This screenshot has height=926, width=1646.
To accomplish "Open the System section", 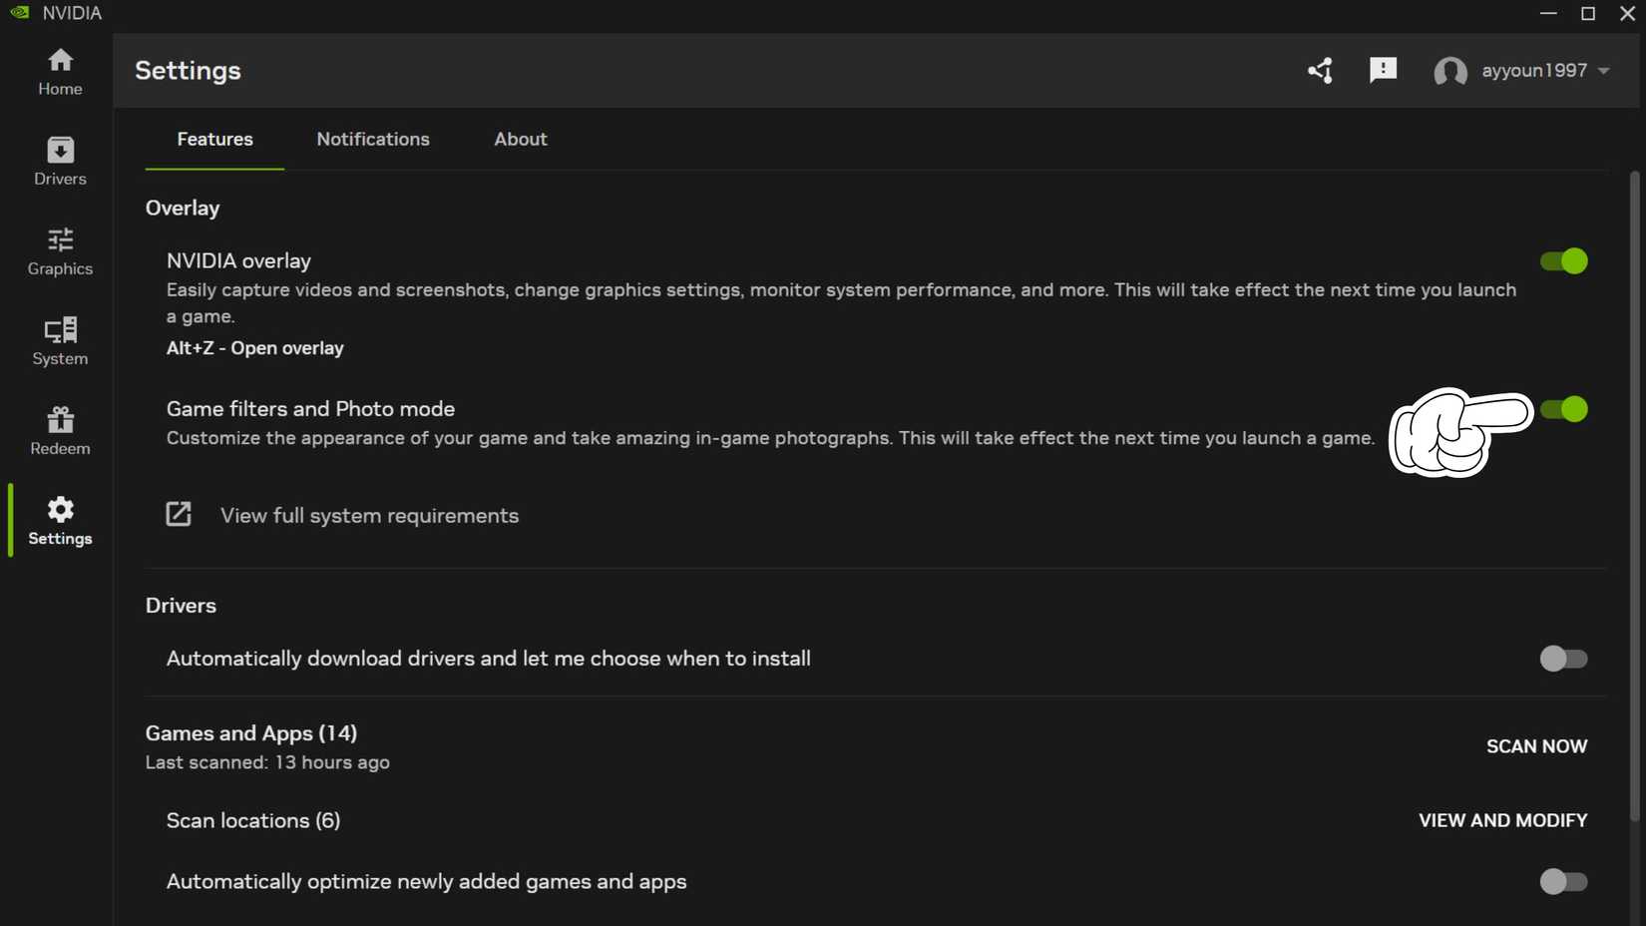I will click(60, 341).
